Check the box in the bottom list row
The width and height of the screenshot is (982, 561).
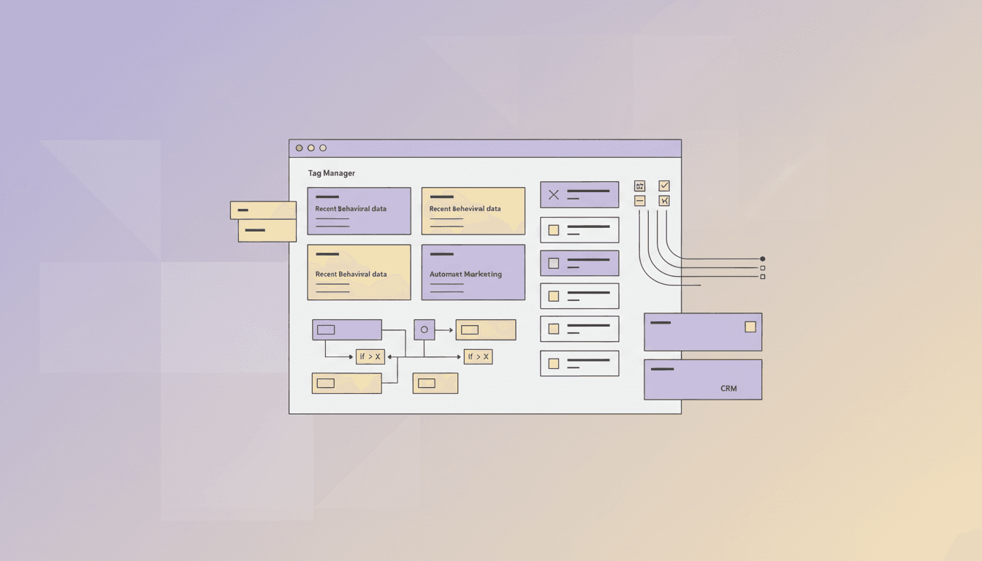(x=553, y=363)
